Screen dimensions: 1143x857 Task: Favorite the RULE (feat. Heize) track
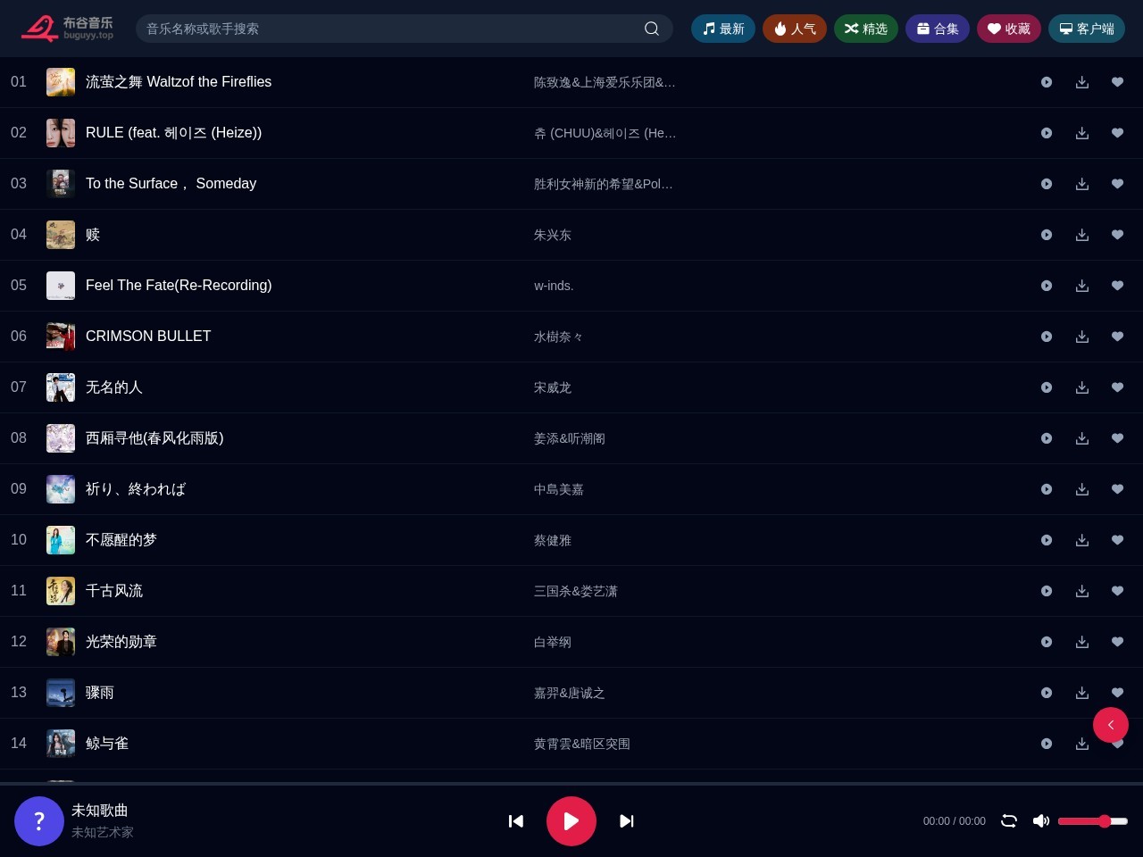tap(1117, 133)
